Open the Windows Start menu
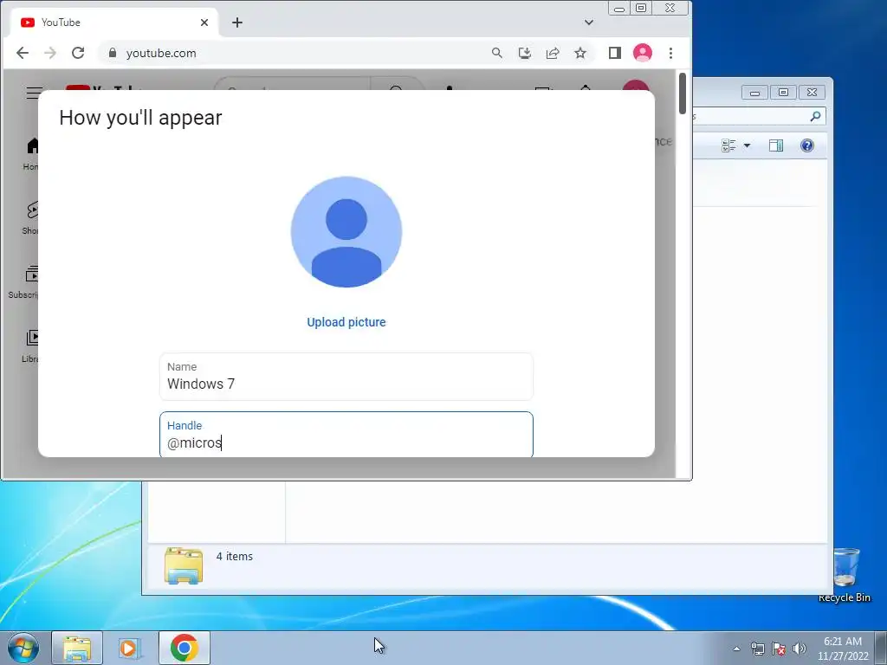 (23, 648)
